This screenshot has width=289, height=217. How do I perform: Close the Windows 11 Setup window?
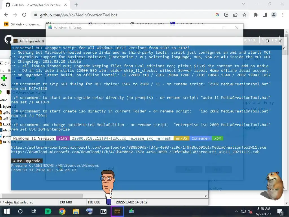[237, 28]
